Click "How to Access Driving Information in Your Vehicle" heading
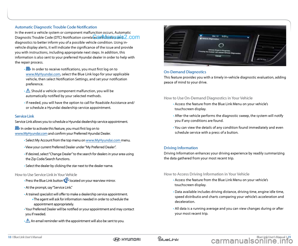 click(207, 174)
